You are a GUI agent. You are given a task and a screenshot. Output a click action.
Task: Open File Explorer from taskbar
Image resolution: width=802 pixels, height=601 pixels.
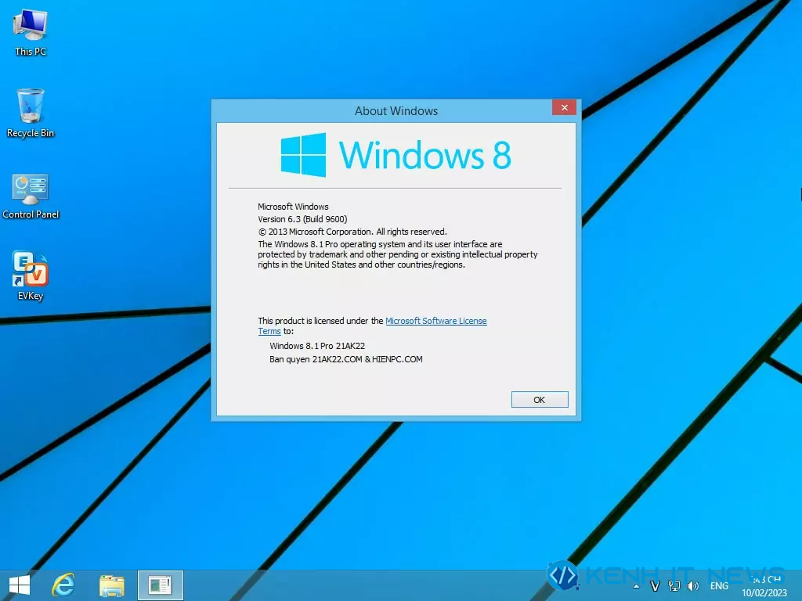(x=112, y=585)
